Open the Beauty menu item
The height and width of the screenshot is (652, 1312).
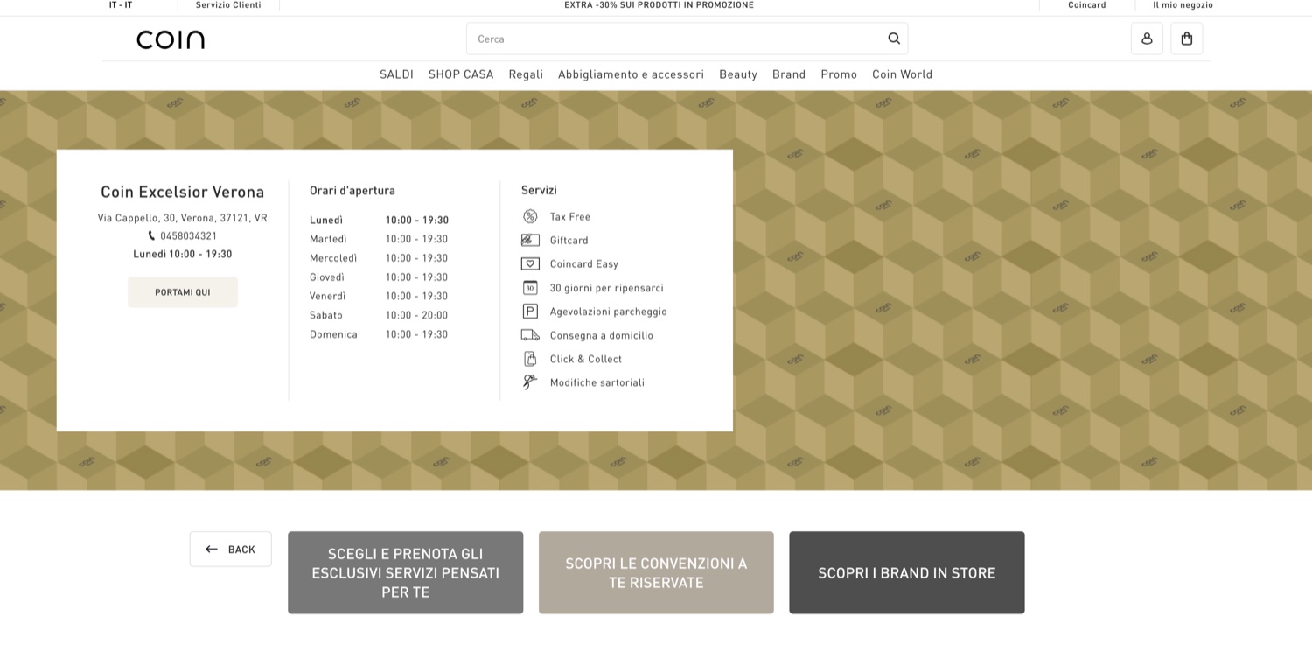tap(738, 74)
